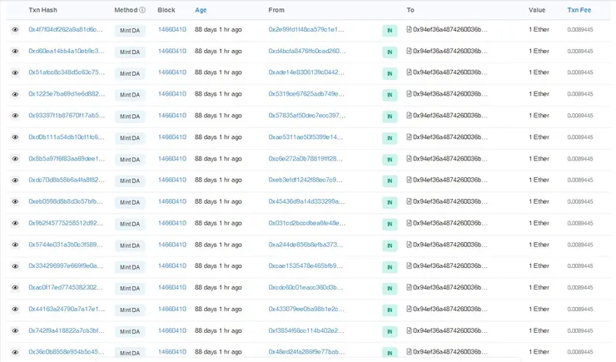
Task: Open transaction hash 0xdc70d8 link
Action: coord(67,180)
